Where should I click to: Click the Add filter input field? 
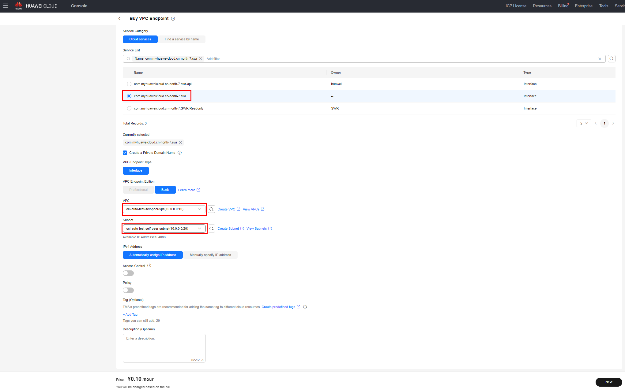click(401, 59)
